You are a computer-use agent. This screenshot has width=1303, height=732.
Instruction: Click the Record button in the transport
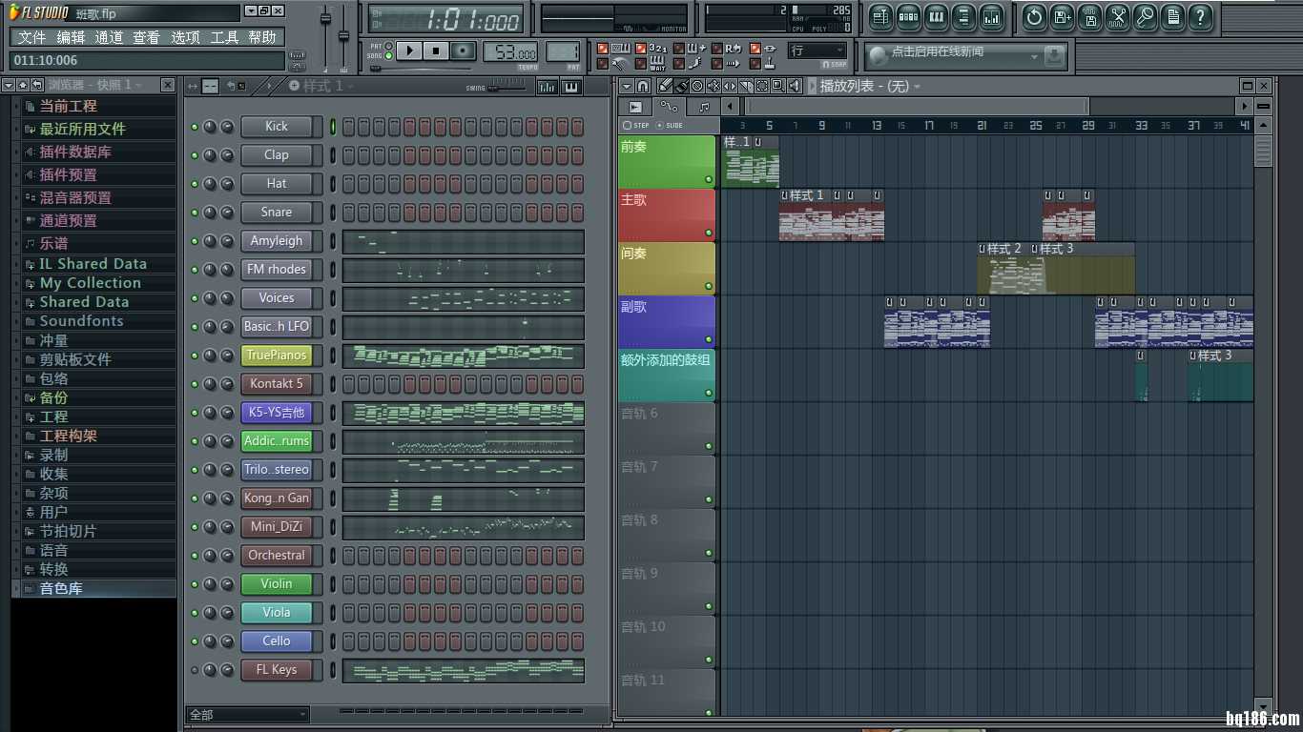point(463,51)
